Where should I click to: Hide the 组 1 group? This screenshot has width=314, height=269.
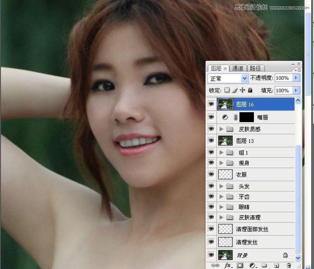[x=211, y=152]
